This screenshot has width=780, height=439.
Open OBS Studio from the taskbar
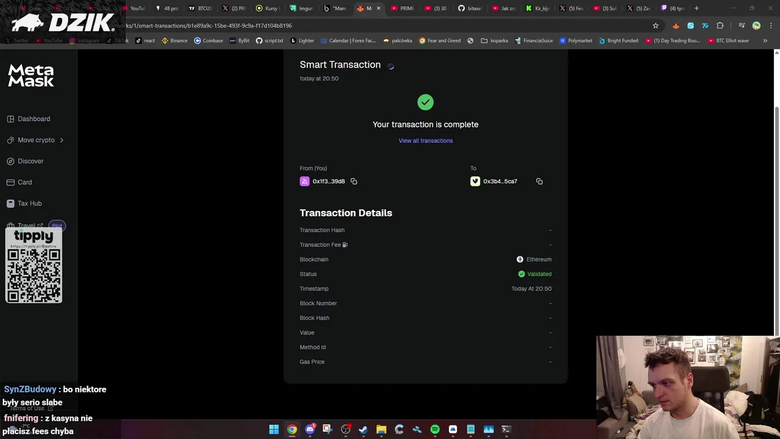[346, 429]
